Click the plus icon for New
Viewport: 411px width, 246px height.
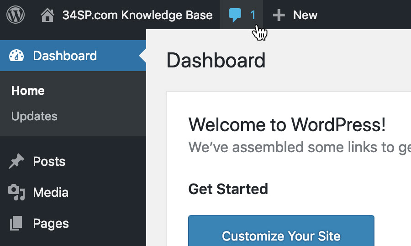[279, 15]
